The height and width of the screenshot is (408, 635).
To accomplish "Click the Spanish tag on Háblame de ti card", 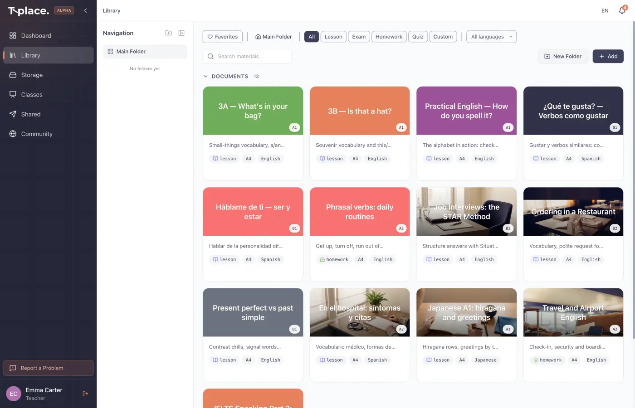I will (x=271, y=260).
